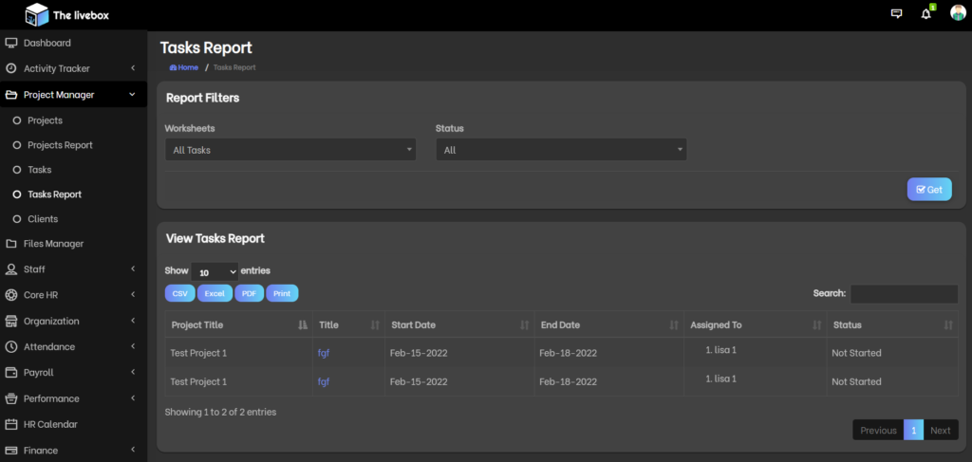The height and width of the screenshot is (462, 972).
Task: Click the livebox logo icon
Action: point(36,14)
